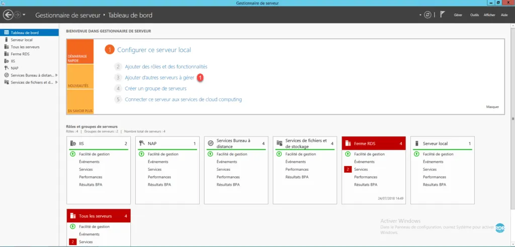Viewport: 515px width, 247px height.
Task: Click the vertical scrollbar down arrow
Action: click(512, 243)
